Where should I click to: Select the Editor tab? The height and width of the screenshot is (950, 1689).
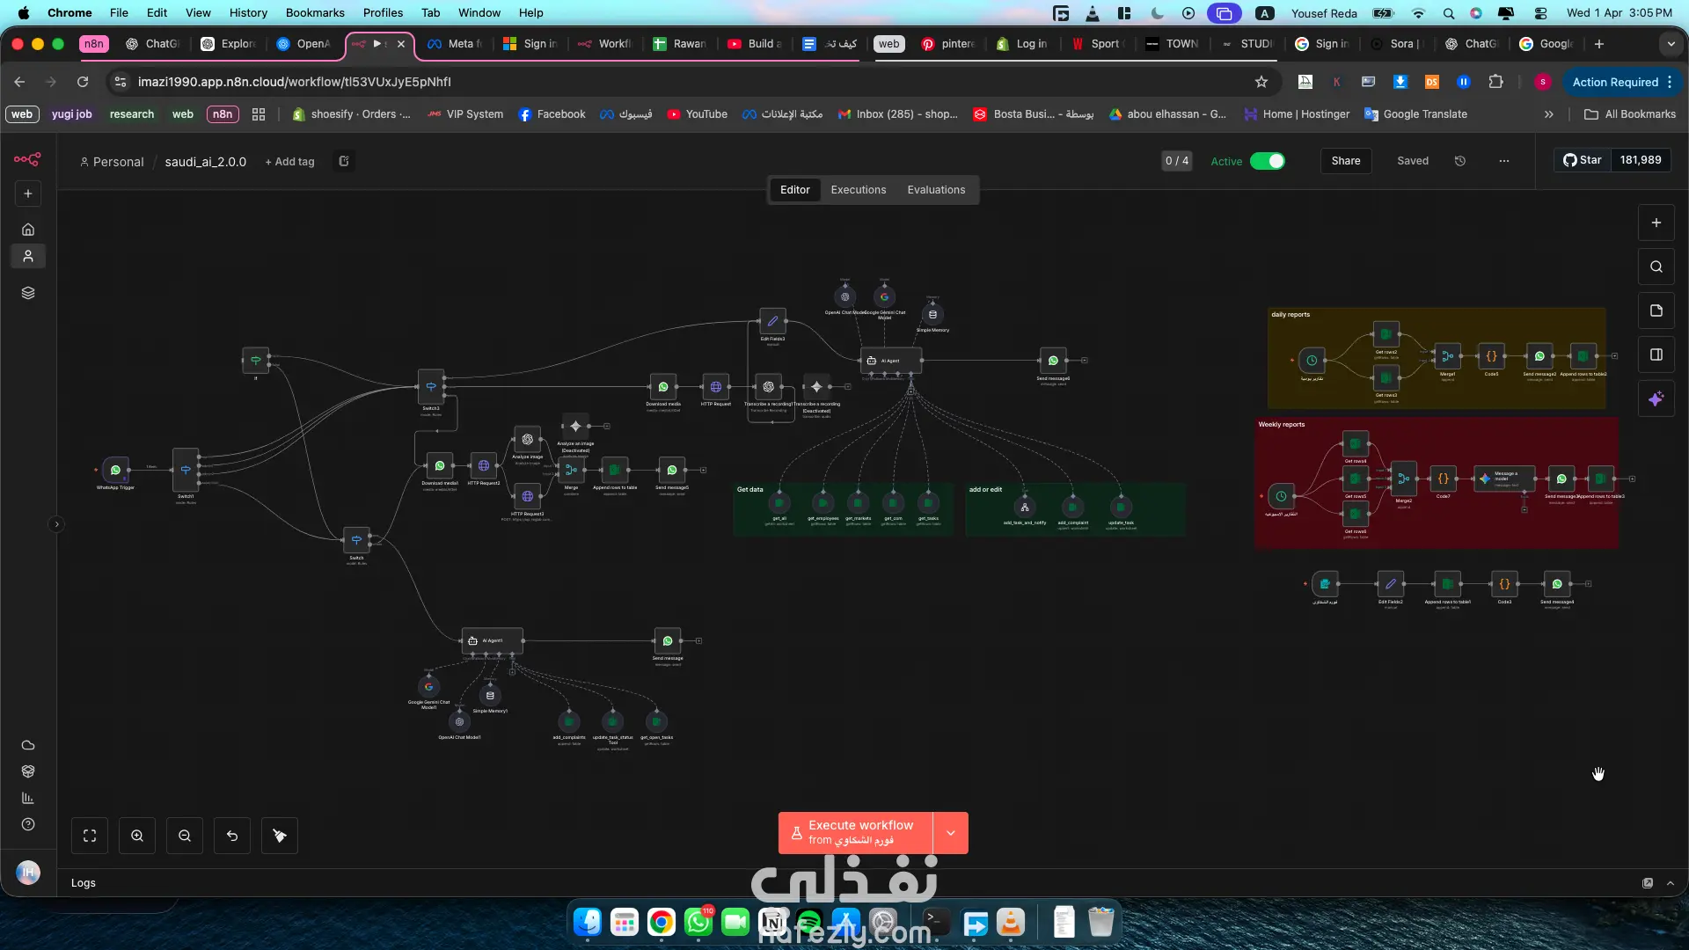pos(795,190)
